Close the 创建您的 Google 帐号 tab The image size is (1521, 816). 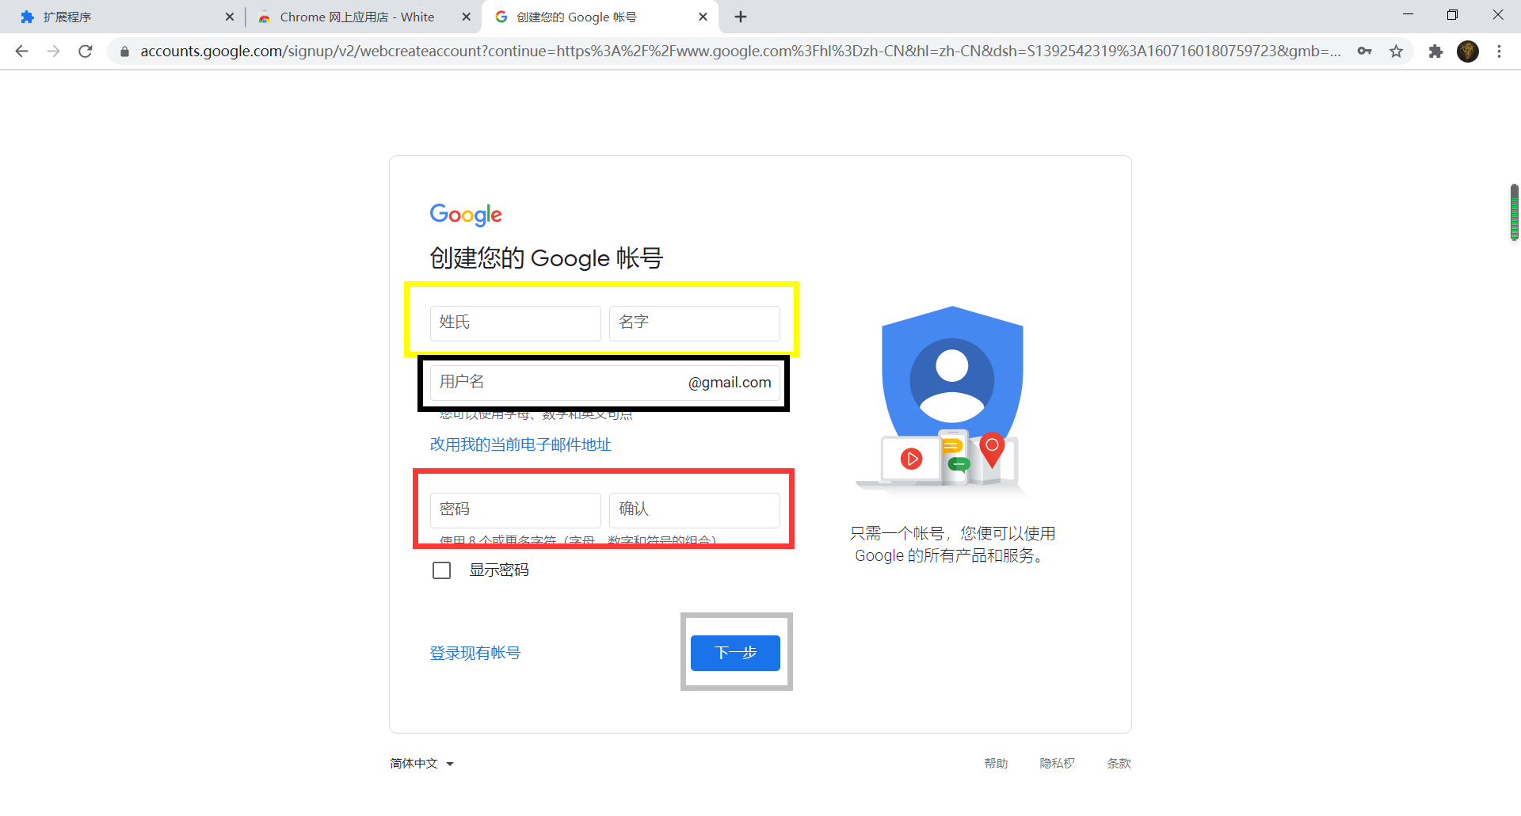click(703, 17)
